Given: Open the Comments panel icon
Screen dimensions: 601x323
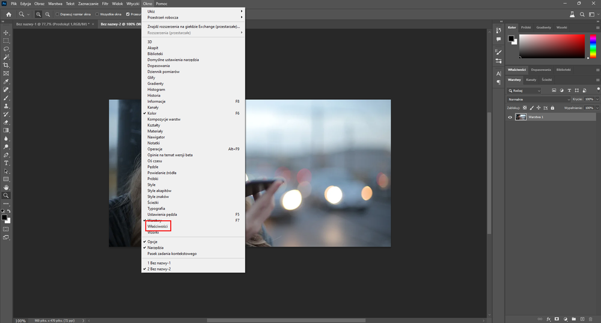Looking at the screenshot, I should [x=498, y=39].
